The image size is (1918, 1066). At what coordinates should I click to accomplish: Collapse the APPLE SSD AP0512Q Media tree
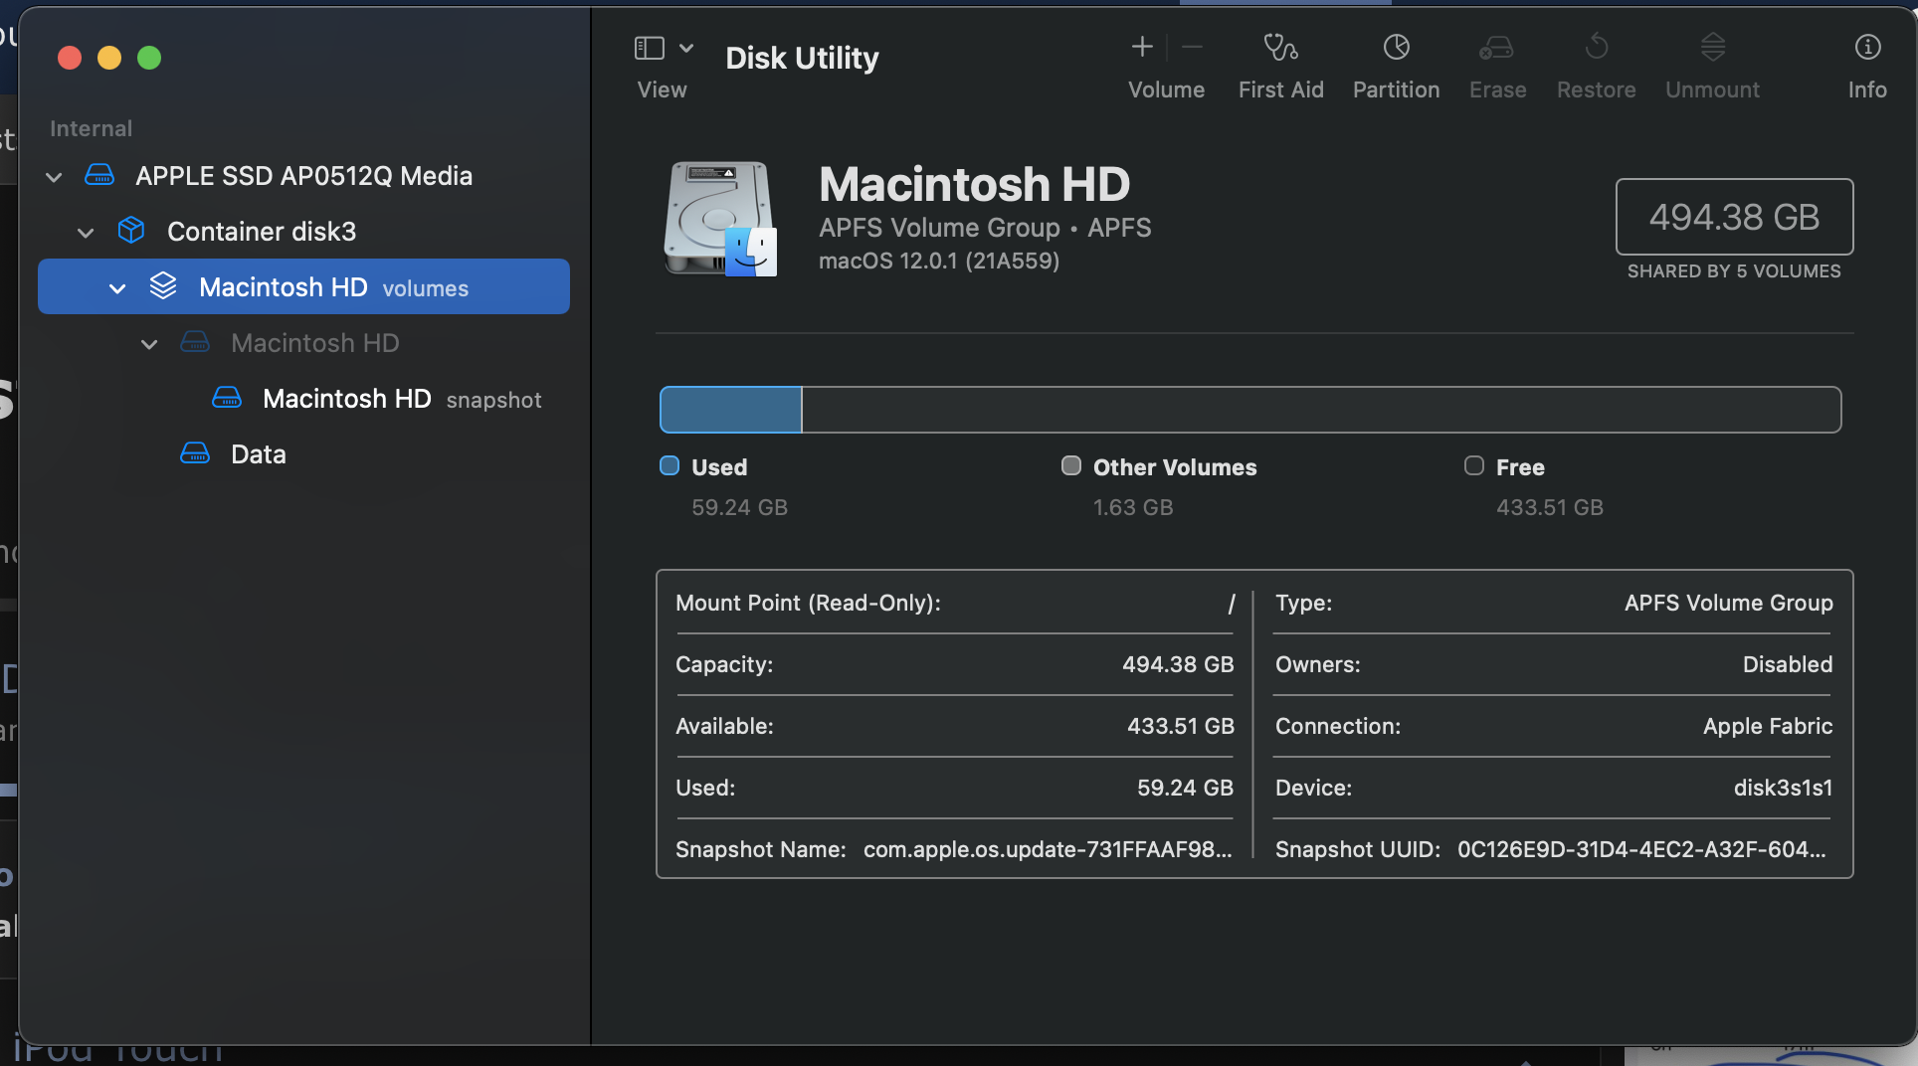pyautogui.click(x=54, y=177)
